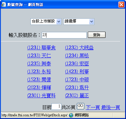Select stock (1232) 大統益
Viewport: 126px width, 119px height.
79,48
